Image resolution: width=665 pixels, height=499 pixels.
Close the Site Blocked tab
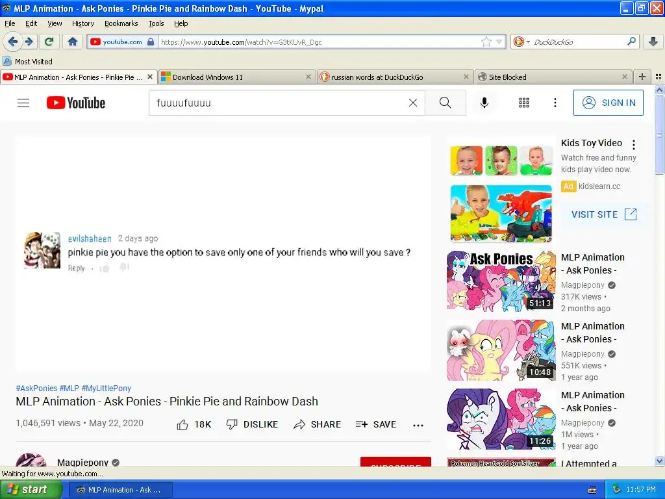(624, 77)
